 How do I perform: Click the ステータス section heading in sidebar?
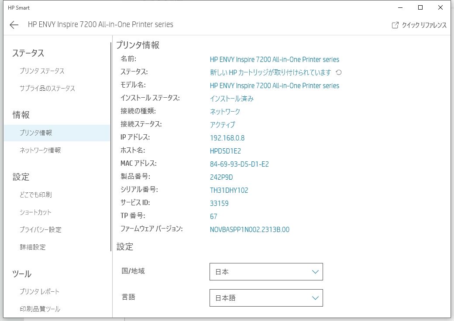(x=28, y=53)
